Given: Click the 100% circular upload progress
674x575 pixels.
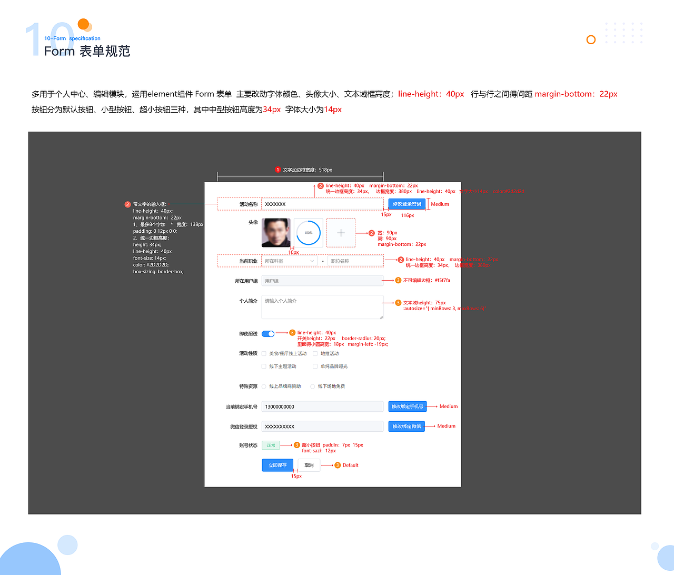Looking at the screenshot, I should pos(309,233).
